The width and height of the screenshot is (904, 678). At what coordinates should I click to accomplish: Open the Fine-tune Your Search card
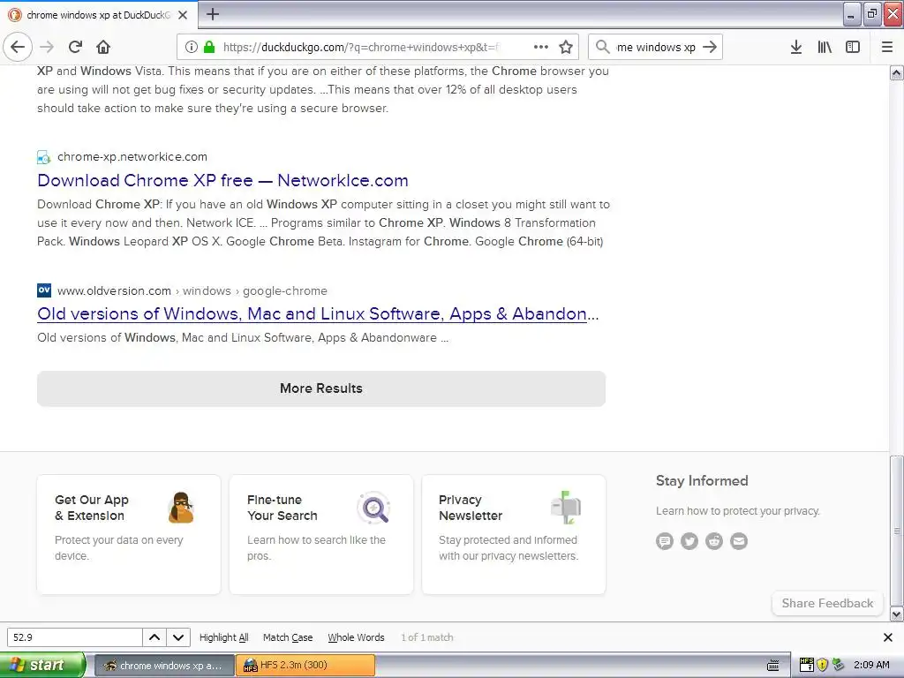click(x=321, y=534)
